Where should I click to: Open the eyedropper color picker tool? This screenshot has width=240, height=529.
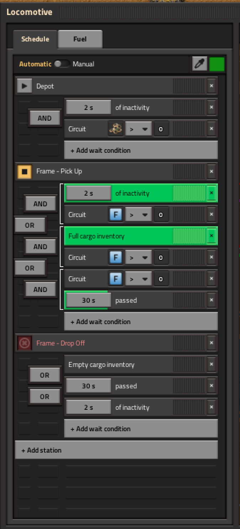pyautogui.click(x=199, y=64)
